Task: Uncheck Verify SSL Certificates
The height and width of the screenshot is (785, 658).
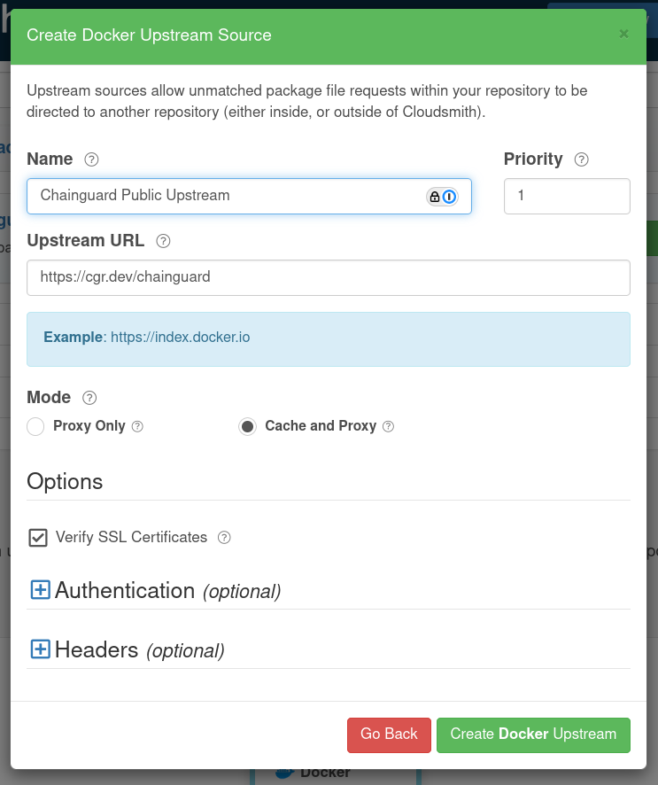Action: pyautogui.click(x=38, y=537)
